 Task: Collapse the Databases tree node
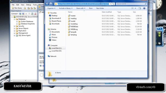pyautogui.click(x=15, y=19)
